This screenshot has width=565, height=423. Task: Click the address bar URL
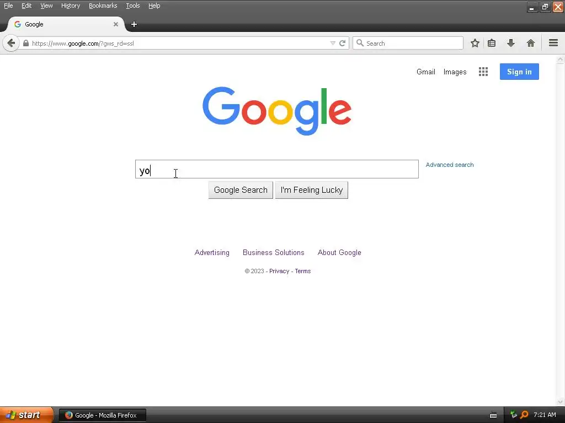(83, 44)
